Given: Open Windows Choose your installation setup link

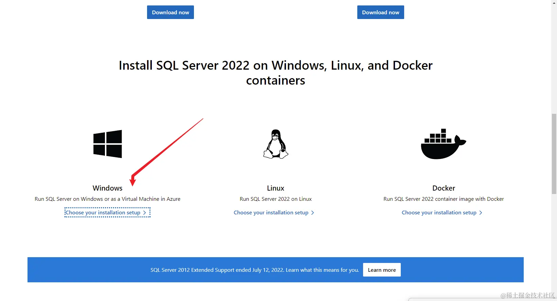Looking at the screenshot, I should click(x=107, y=212).
